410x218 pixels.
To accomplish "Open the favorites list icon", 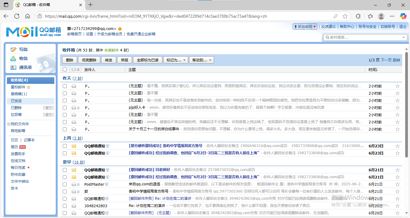I will pyautogui.click(x=370, y=16).
